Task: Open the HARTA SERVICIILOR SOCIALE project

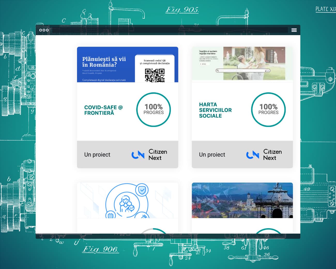Action: (x=215, y=110)
